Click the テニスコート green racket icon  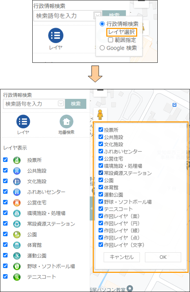(17, 277)
